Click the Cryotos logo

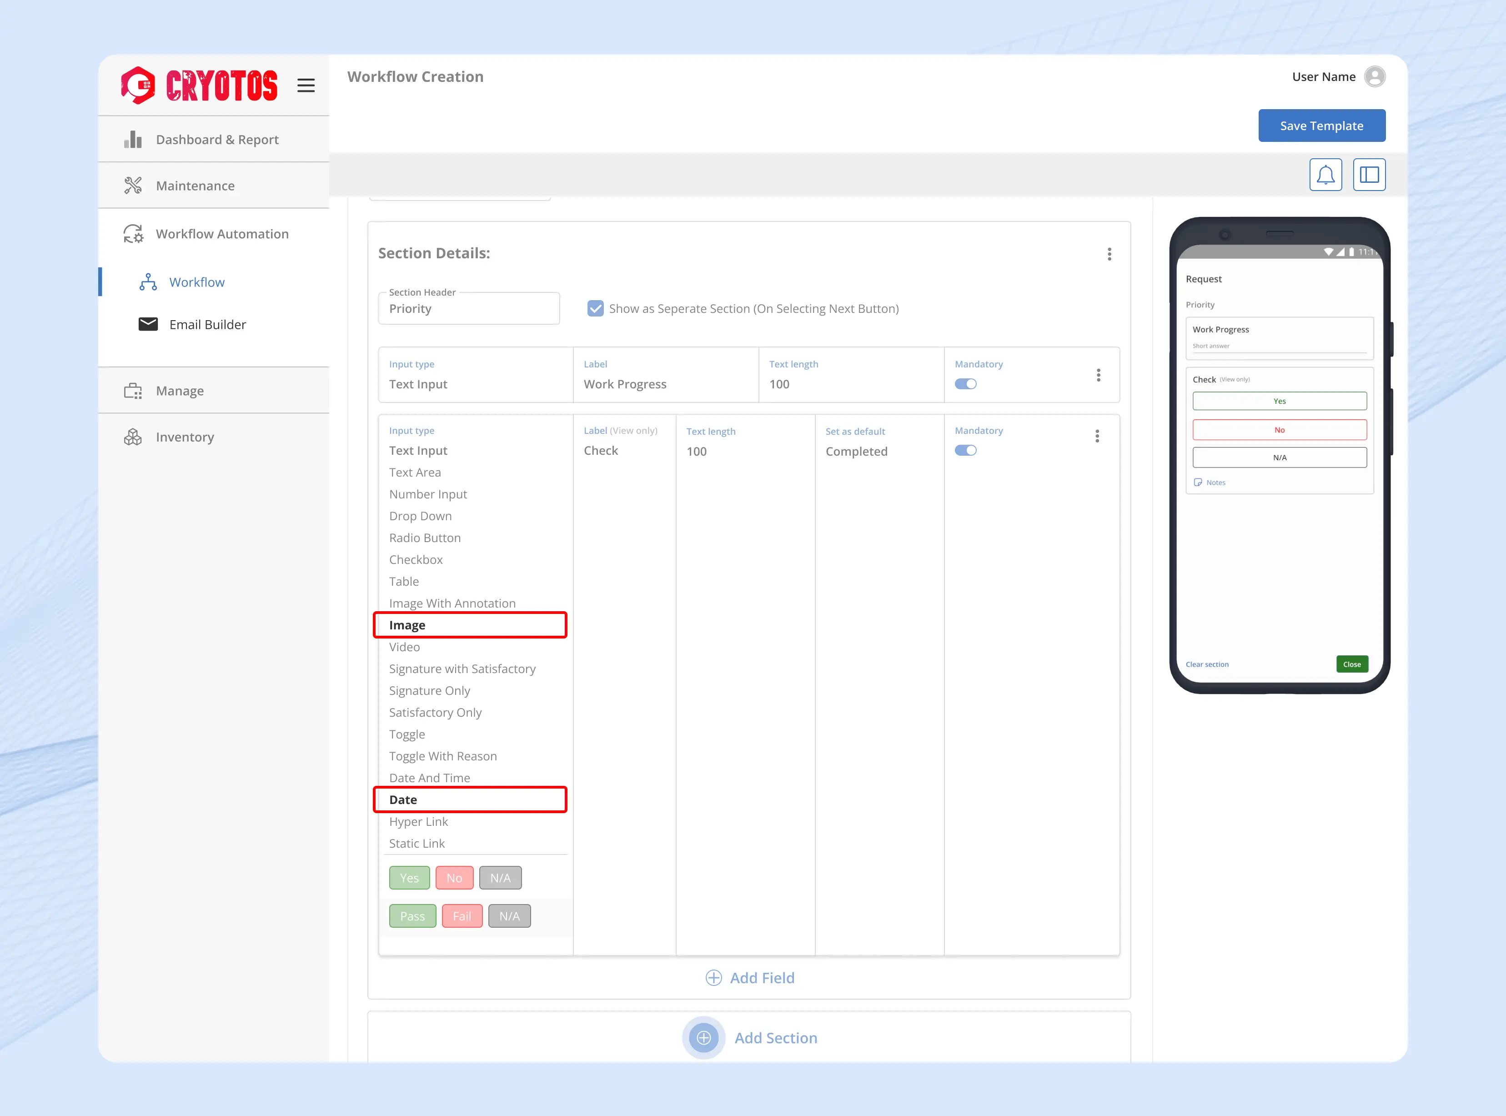[x=199, y=85]
